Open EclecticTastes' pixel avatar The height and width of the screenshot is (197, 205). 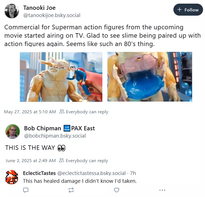point(11,177)
